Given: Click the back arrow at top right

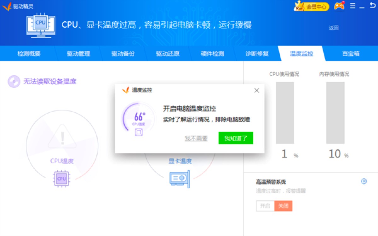Looking at the screenshot, I should [x=373, y=5].
